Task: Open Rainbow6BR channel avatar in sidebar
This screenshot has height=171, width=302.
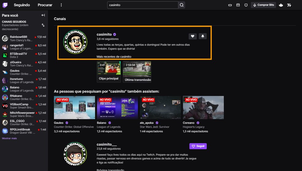Action: (5, 38)
